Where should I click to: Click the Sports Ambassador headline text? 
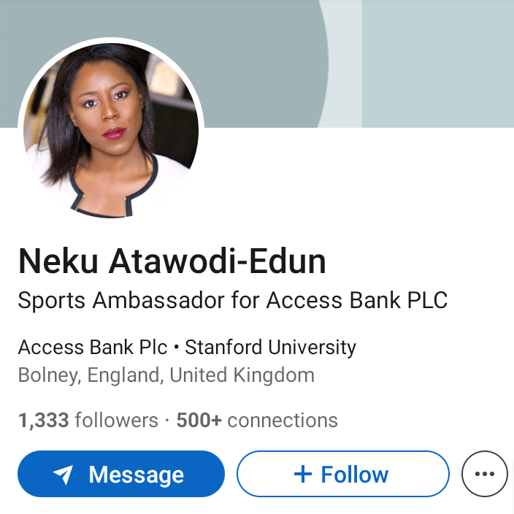(x=233, y=301)
